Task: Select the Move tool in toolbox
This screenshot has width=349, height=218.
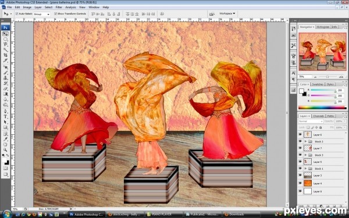Action: [x=5, y=34]
